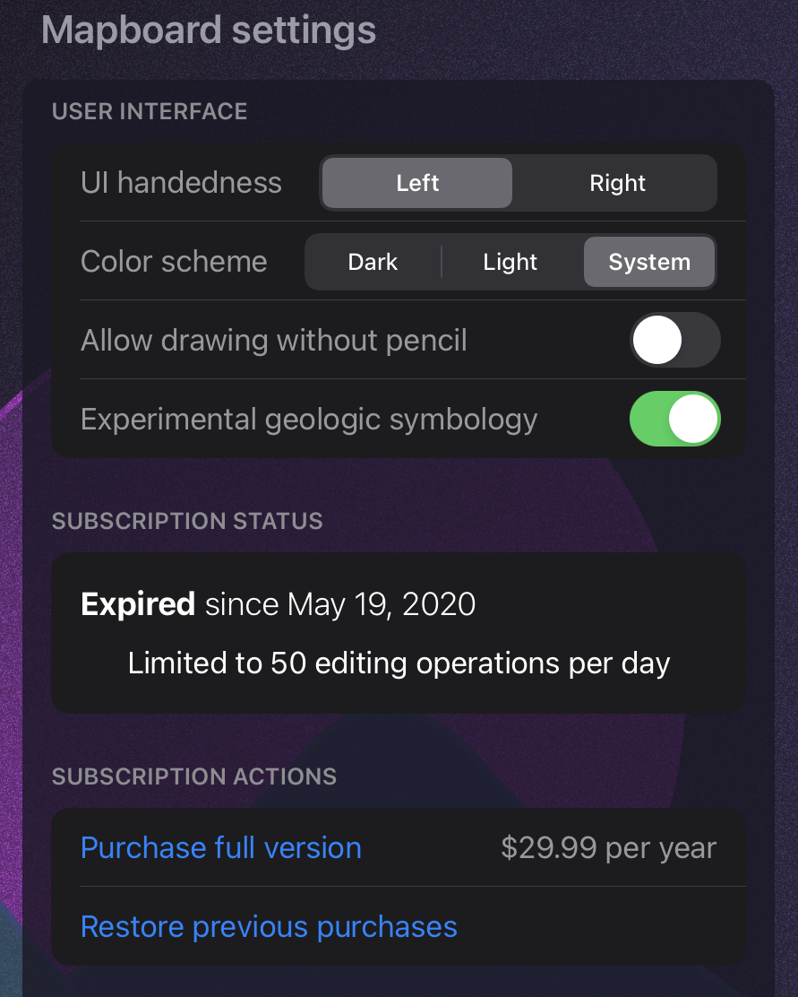Image resolution: width=798 pixels, height=997 pixels.
Task: Choose the Light color scheme
Action: coord(511,262)
